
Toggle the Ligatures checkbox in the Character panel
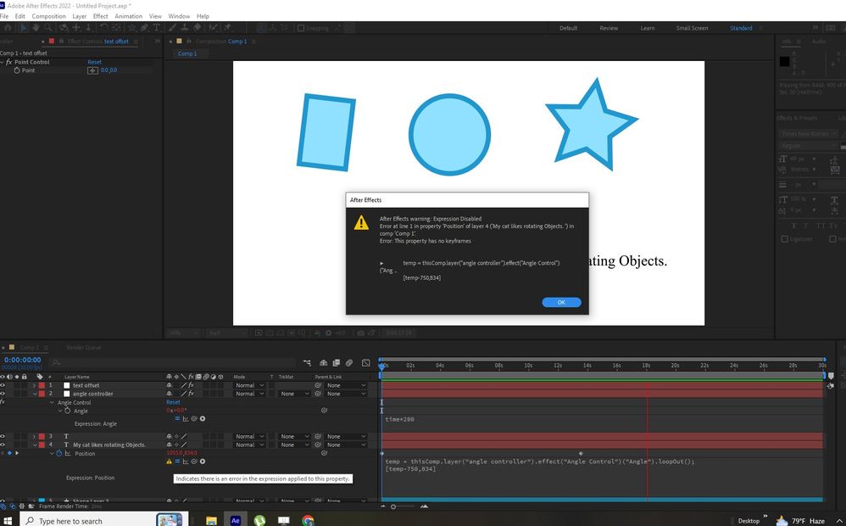(x=784, y=238)
